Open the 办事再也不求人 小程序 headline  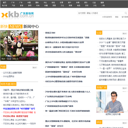coord(65,42)
